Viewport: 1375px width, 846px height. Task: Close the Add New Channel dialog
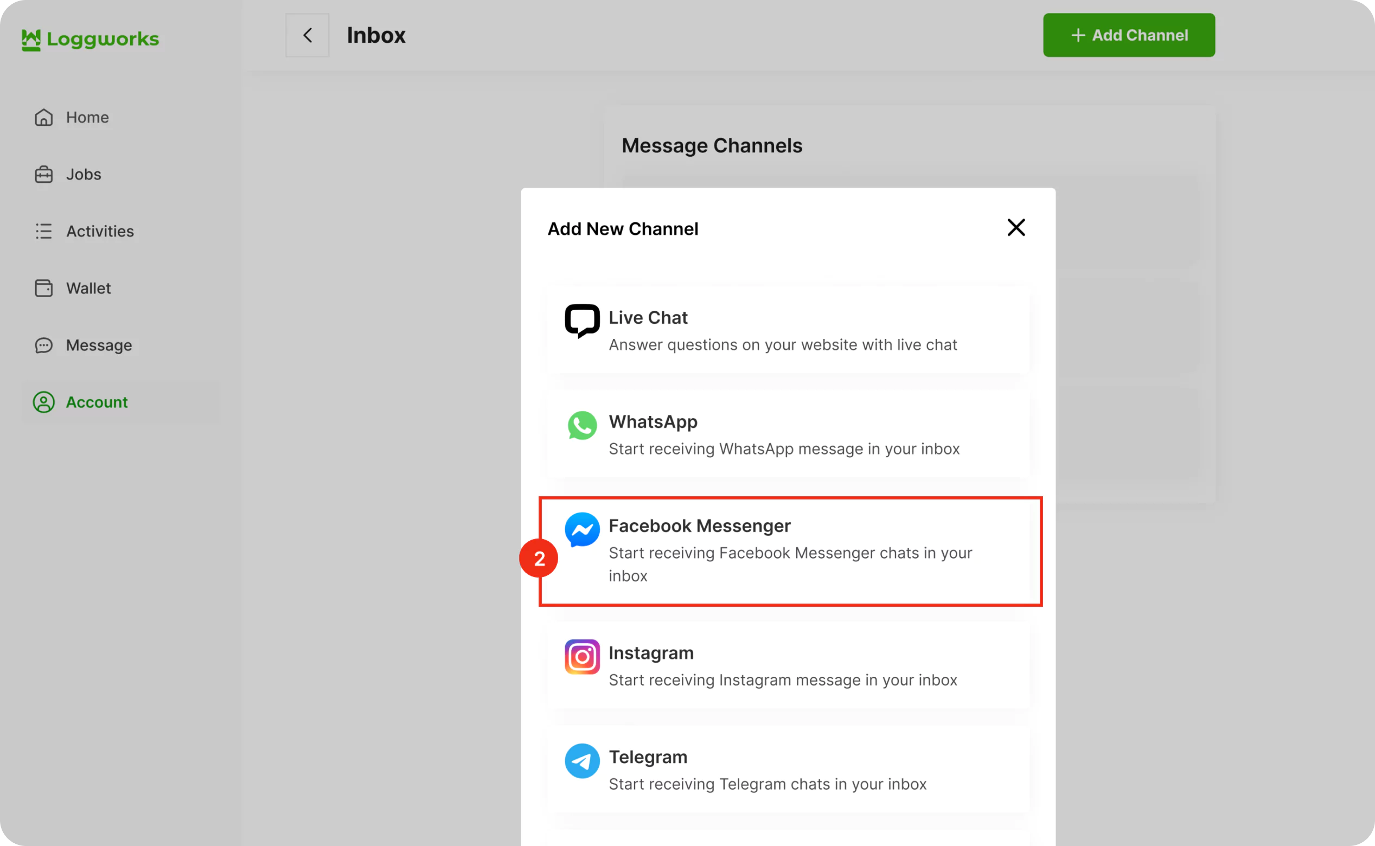pos(1016,228)
